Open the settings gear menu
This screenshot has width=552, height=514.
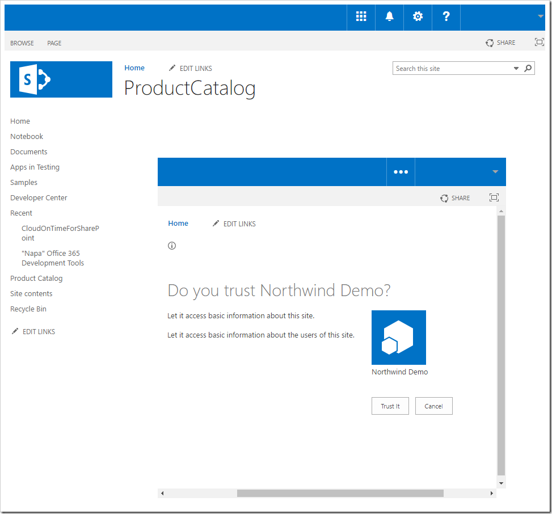[418, 16]
